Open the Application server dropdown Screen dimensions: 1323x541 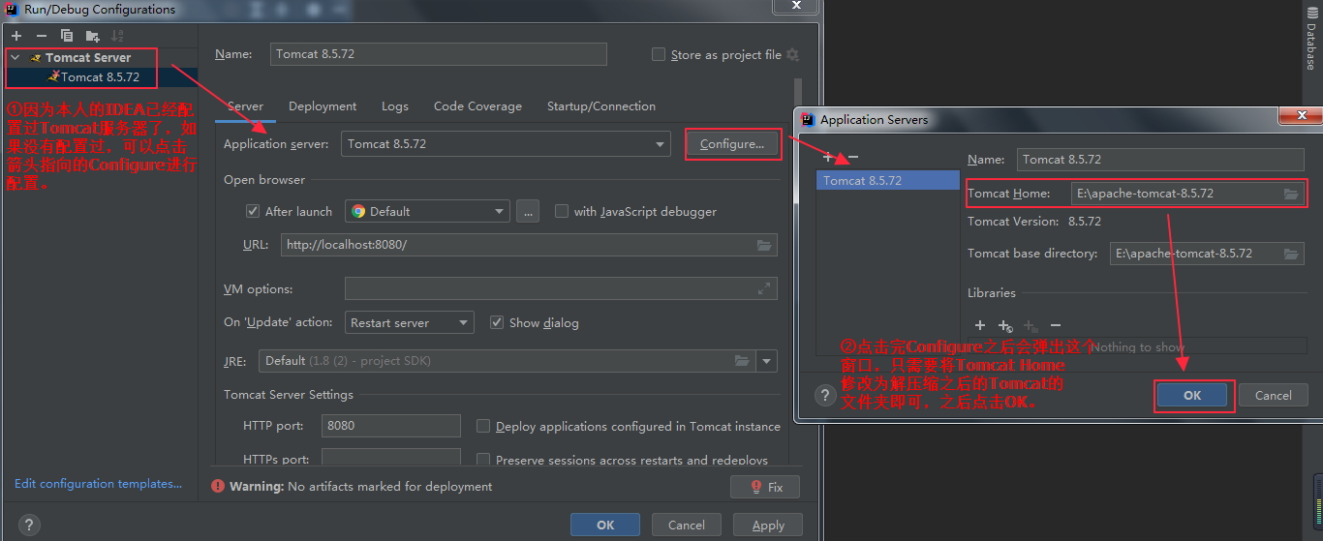coord(506,144)
